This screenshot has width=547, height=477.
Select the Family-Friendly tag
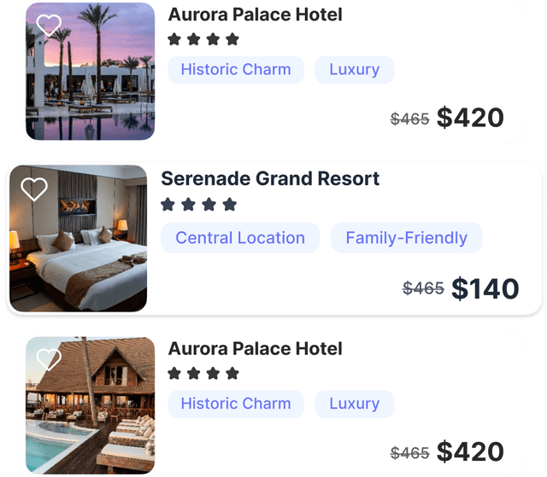point(407,238)
